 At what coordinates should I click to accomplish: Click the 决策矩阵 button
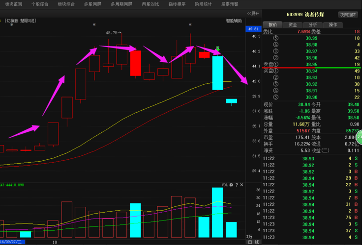pos(348,15)
